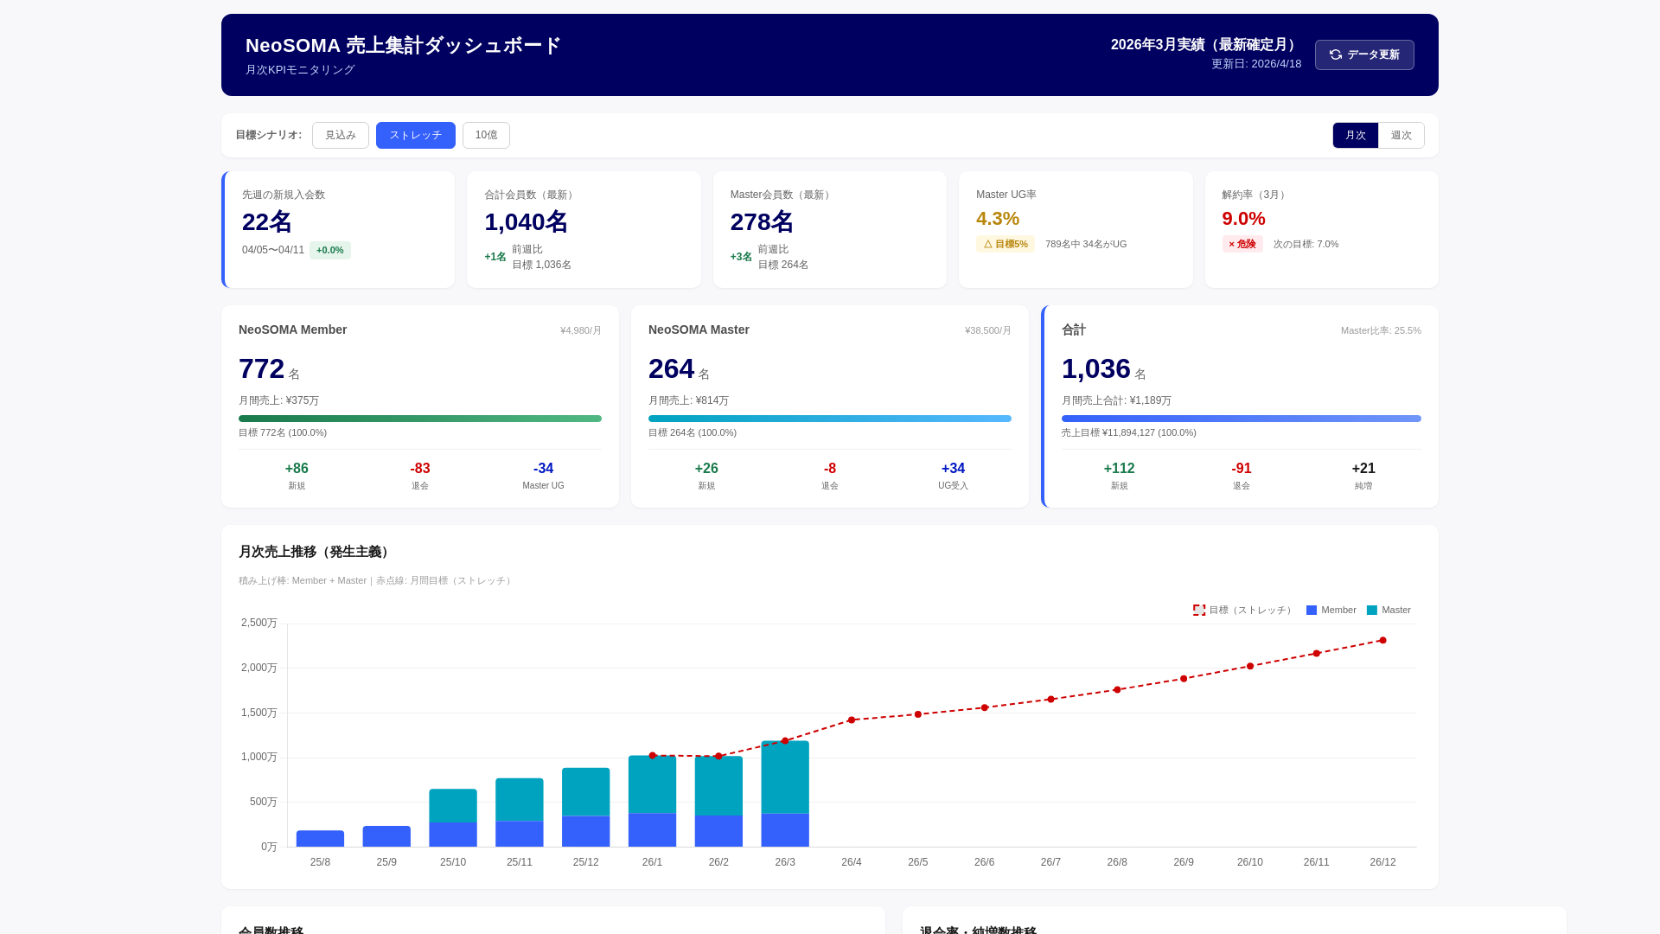Image resolution: width=1660 pixels, height=934 pixels.
Task: Click the 更新日: 2026/4/18 text
Action: 1256,64
